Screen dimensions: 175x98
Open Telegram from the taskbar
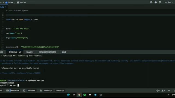click(x=95, y=95)
